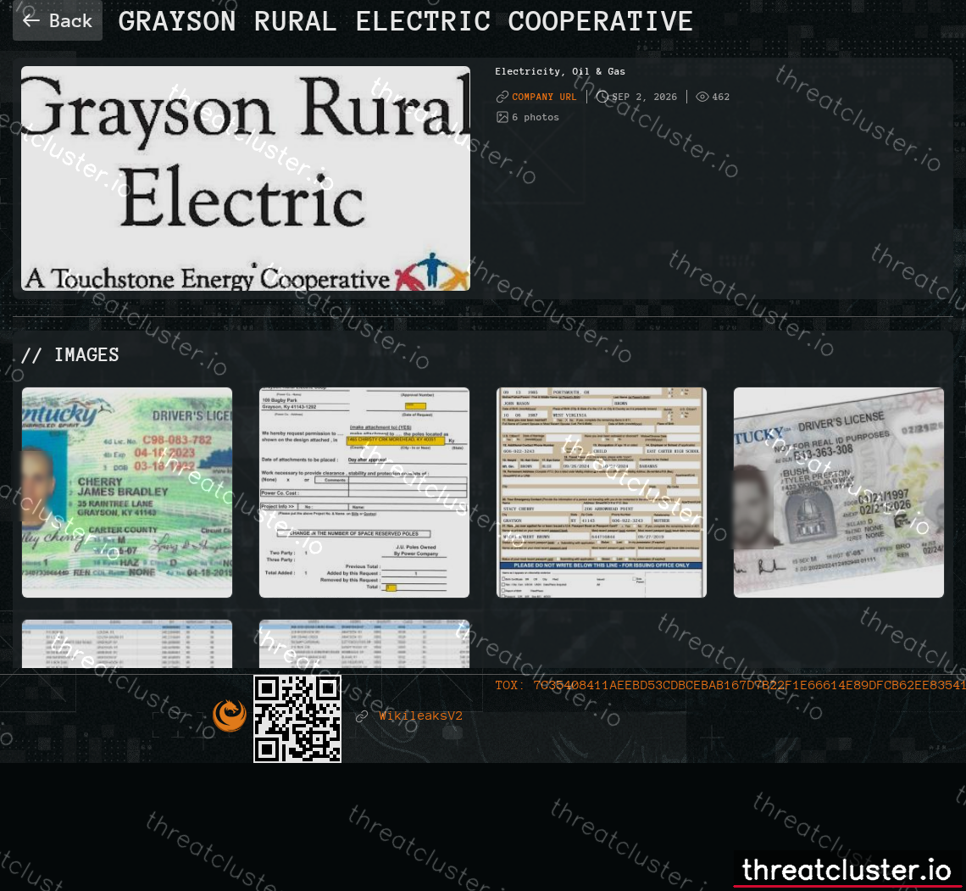Click the QR code in the footer
Screen dimensions: 966x891
click(297, 718)
